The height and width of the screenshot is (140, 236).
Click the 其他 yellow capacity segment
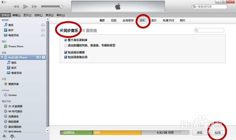click(x=117, y=132)
